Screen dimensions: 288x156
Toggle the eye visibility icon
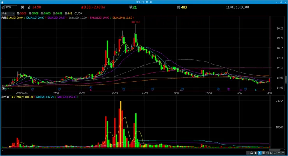[x=271, y=153]
